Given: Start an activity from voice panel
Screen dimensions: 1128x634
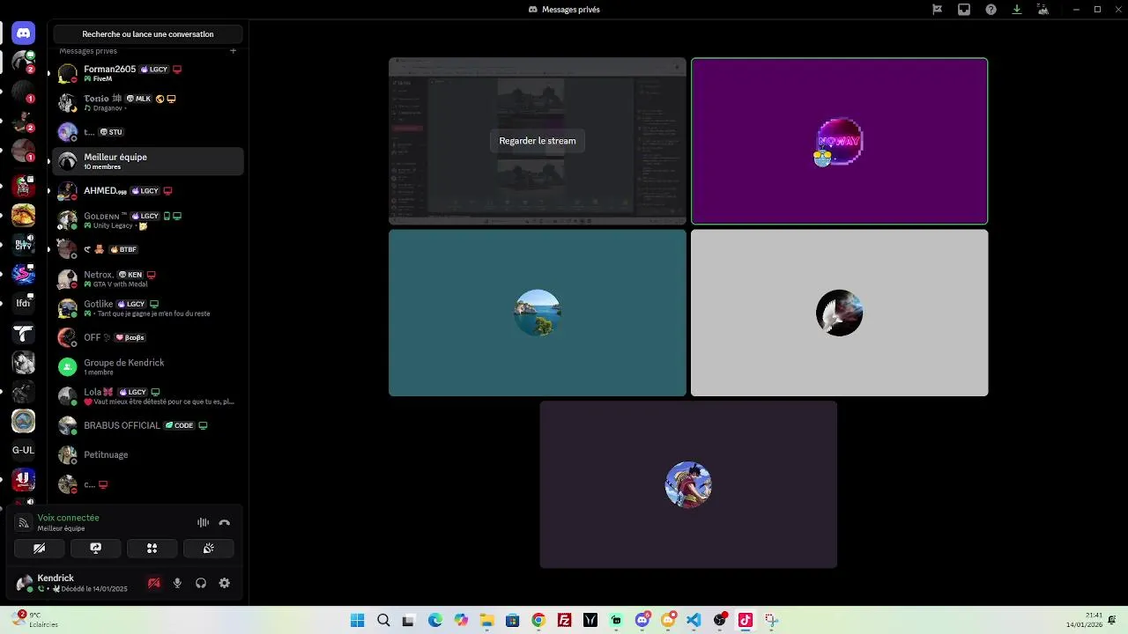Looking at the screenshot, I should 152,548.
